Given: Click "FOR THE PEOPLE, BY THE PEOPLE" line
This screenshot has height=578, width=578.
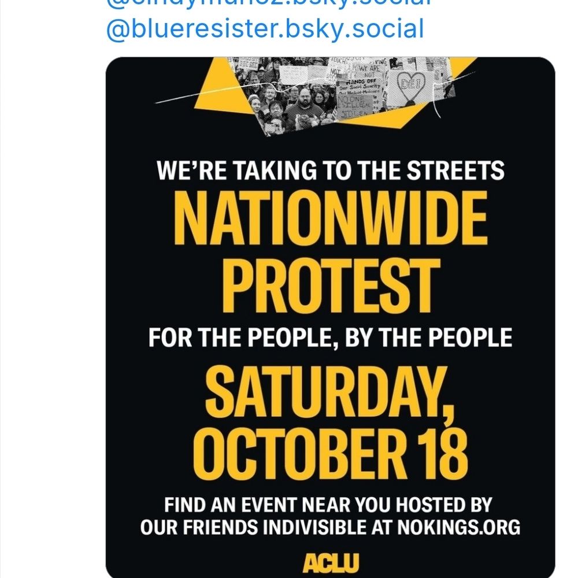Looking at the screenshot, I should pyautogui.click(x=330, y=338).
